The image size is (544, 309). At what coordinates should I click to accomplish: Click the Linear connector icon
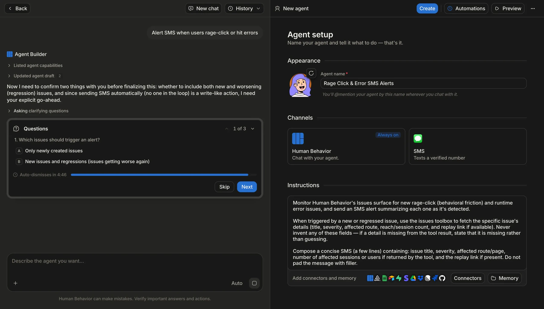click(428, 278)
